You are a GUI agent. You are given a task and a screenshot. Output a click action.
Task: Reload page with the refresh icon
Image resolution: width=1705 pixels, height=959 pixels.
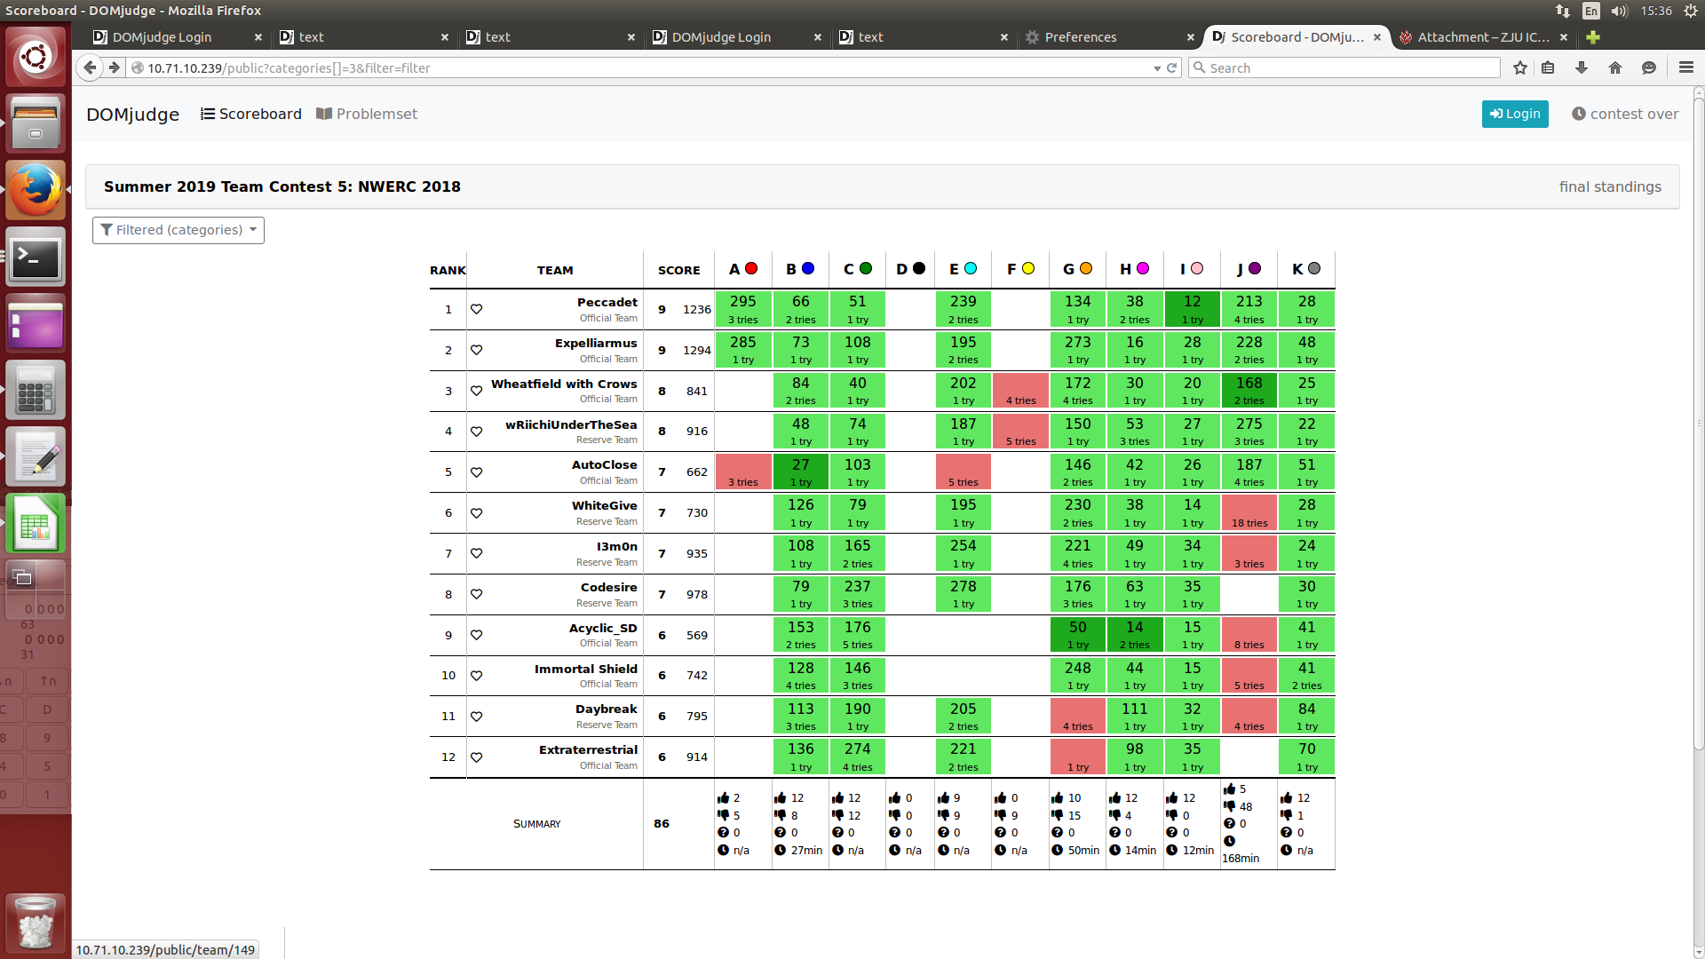pos(1172,67)
